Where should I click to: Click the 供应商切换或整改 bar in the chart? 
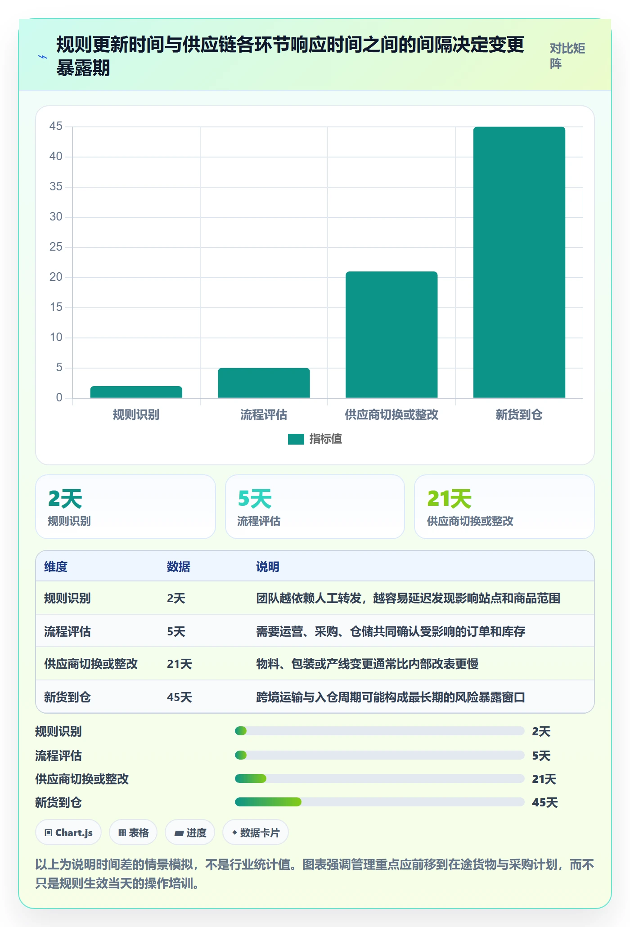[391, 335]
